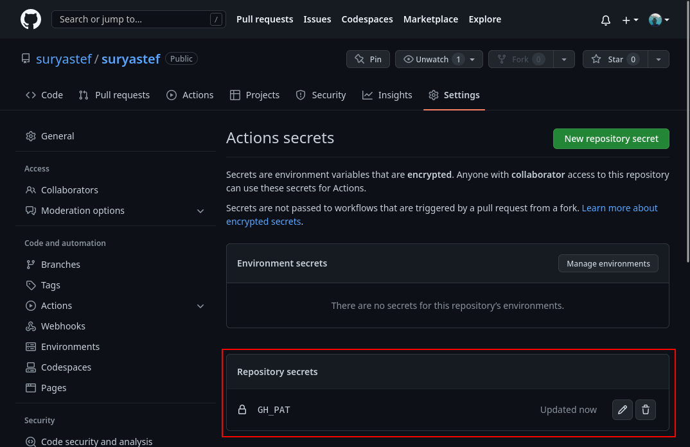Open the notifications bell

pyautogui.click(x=605, y=20)
